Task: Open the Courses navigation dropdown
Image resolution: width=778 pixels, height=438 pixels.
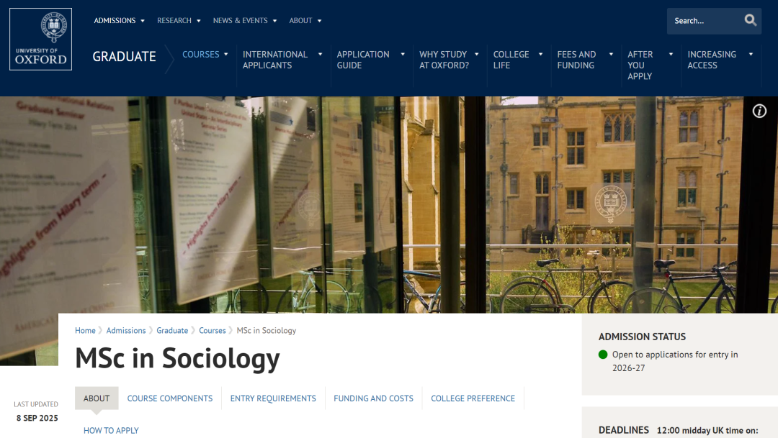Action: click(205, 55)
